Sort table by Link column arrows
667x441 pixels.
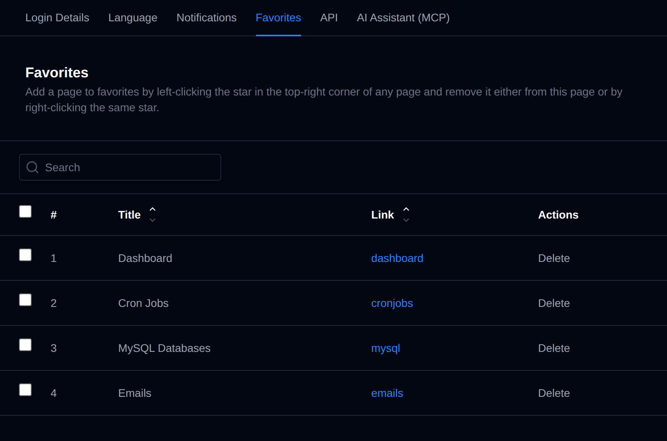click(406, 215)
